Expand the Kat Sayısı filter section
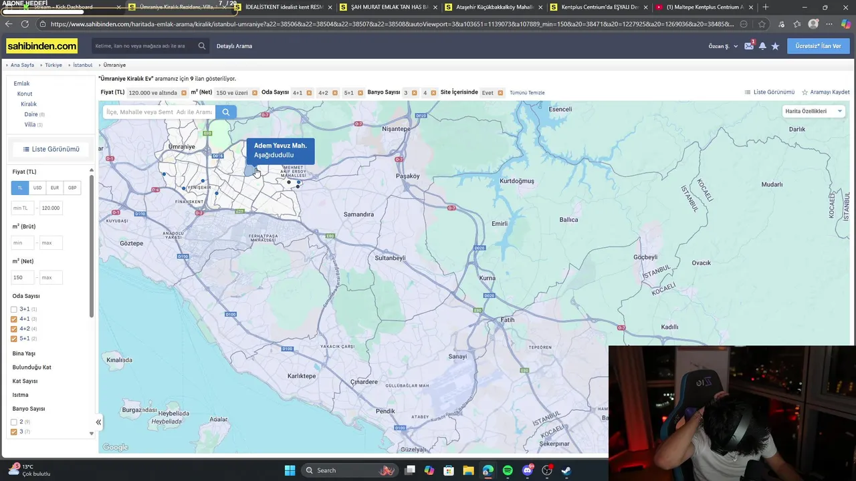The width and height of the screenshot is (856, 481). coord(25,381)
